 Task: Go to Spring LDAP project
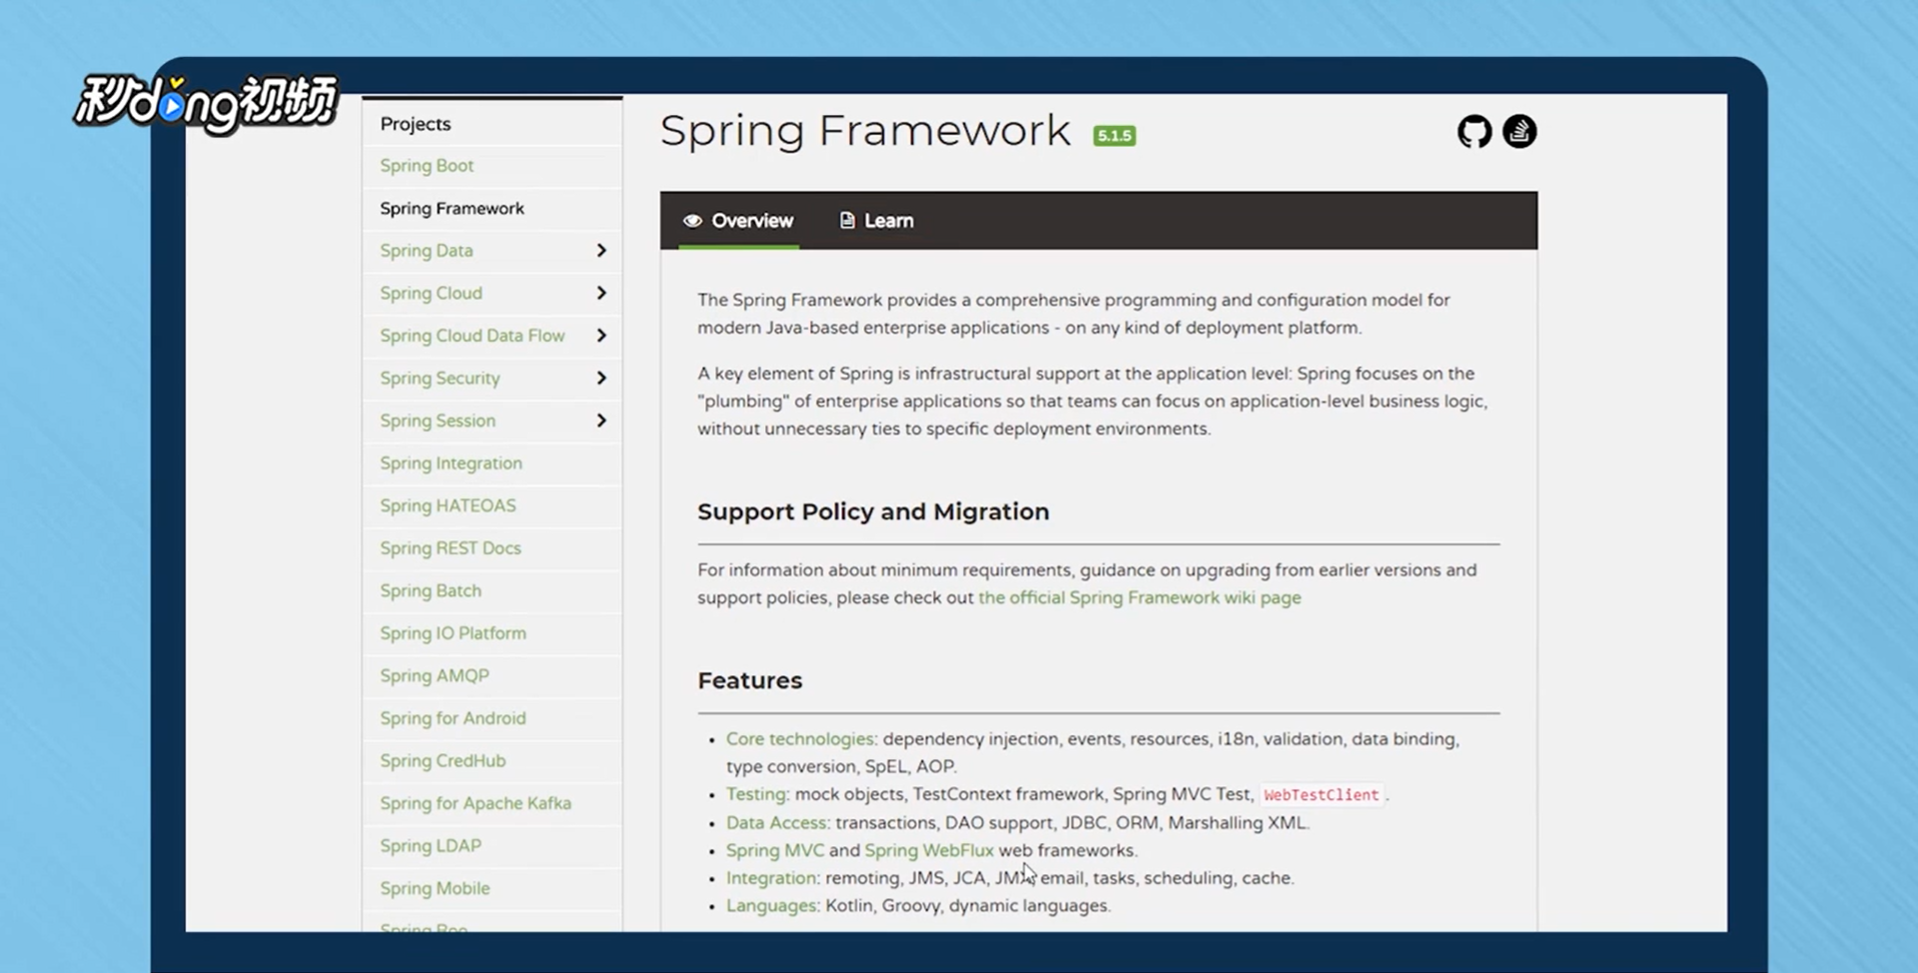[x=431, y=845]
